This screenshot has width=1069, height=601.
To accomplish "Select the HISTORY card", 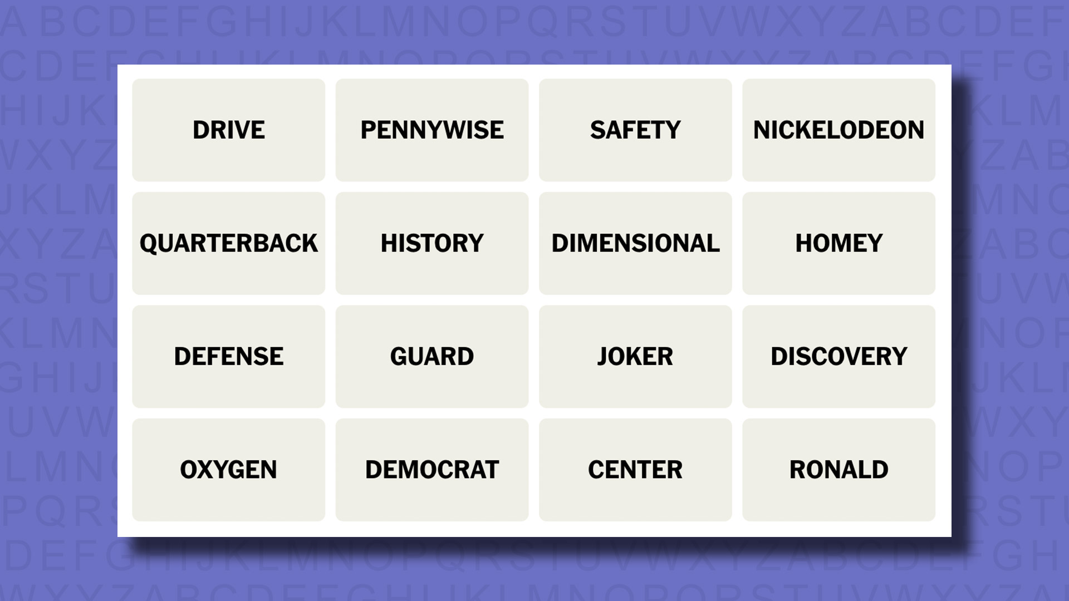I will click(431, 243).
